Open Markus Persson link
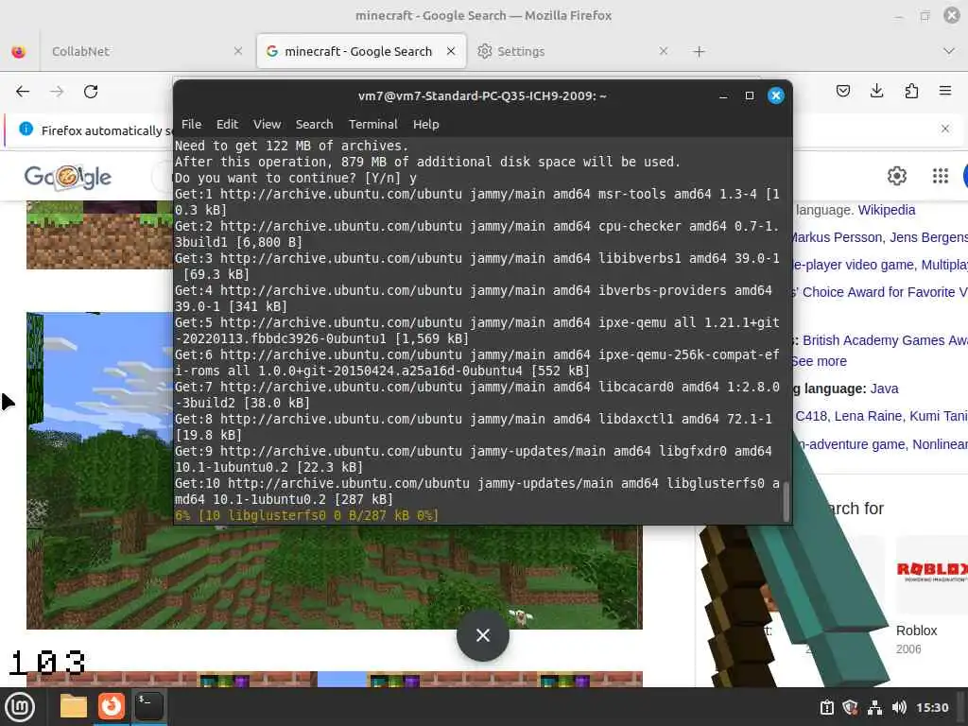 [x=838, y=237]
